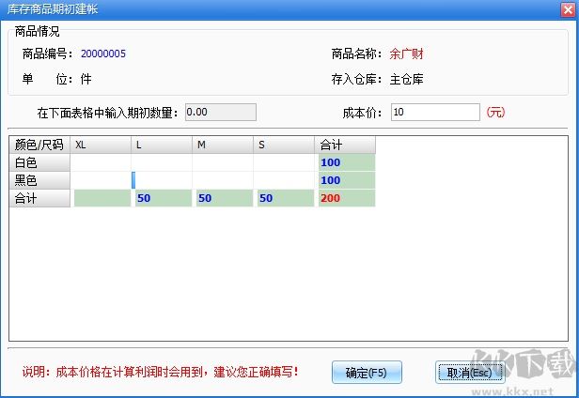Click the 取消(Esc) button
The height and width of the screenshot is (398, 579).
click(470, 372)
